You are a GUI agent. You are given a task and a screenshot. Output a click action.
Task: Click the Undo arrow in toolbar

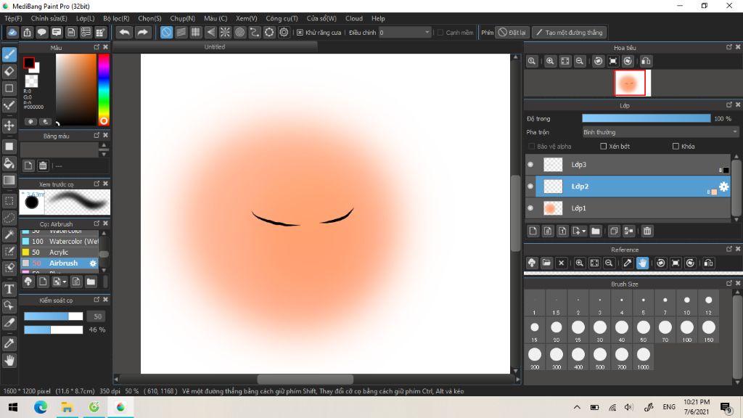click(125, 33)
